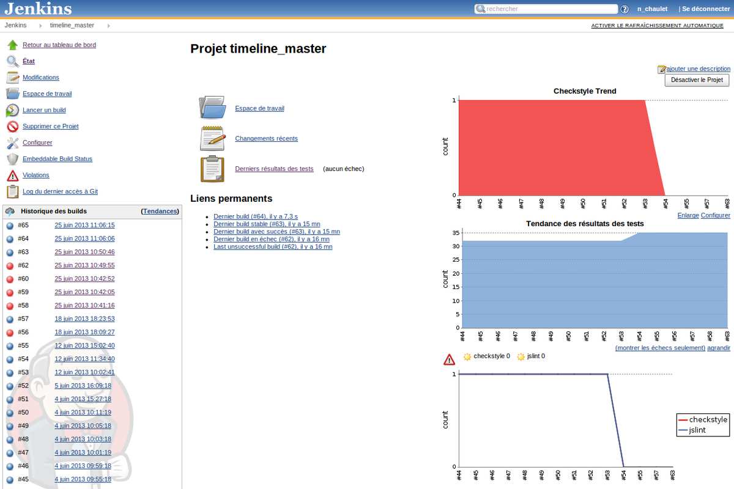Click the green up arrow dashboard icon

coord(12,45)
